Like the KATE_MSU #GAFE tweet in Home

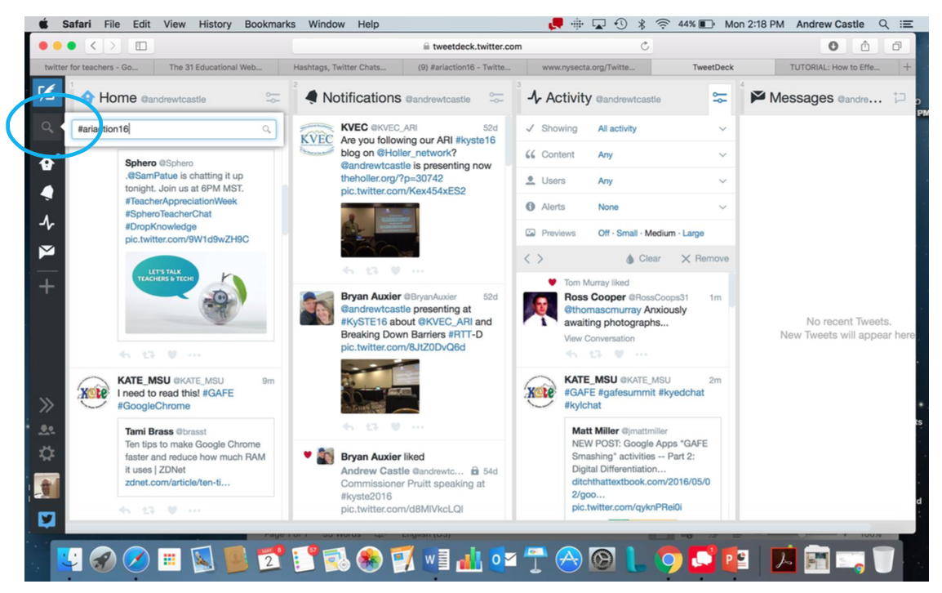[171, 511]
